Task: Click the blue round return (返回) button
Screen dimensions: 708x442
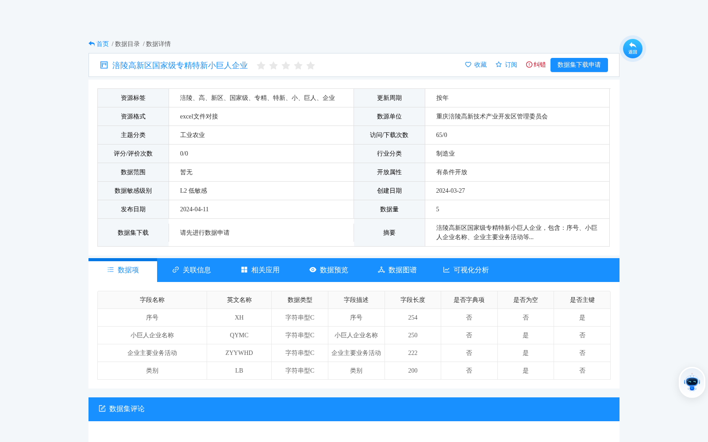Action: pyautogui.click(x=632, y=49)
